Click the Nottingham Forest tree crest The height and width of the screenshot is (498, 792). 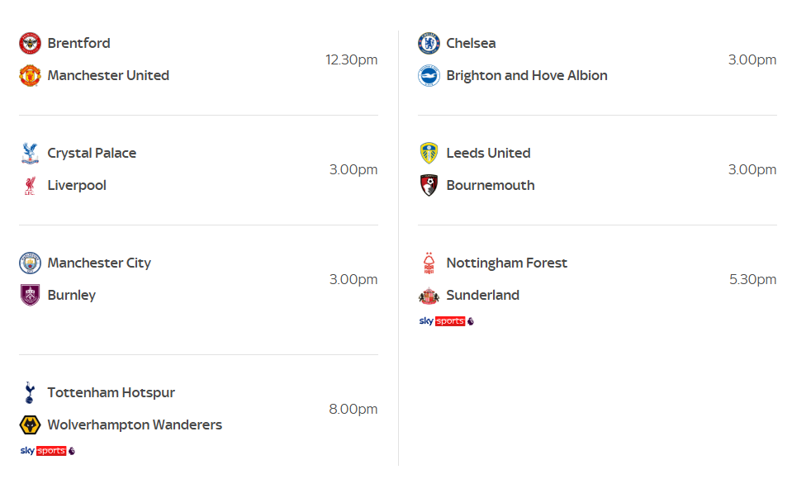(429, 263)
